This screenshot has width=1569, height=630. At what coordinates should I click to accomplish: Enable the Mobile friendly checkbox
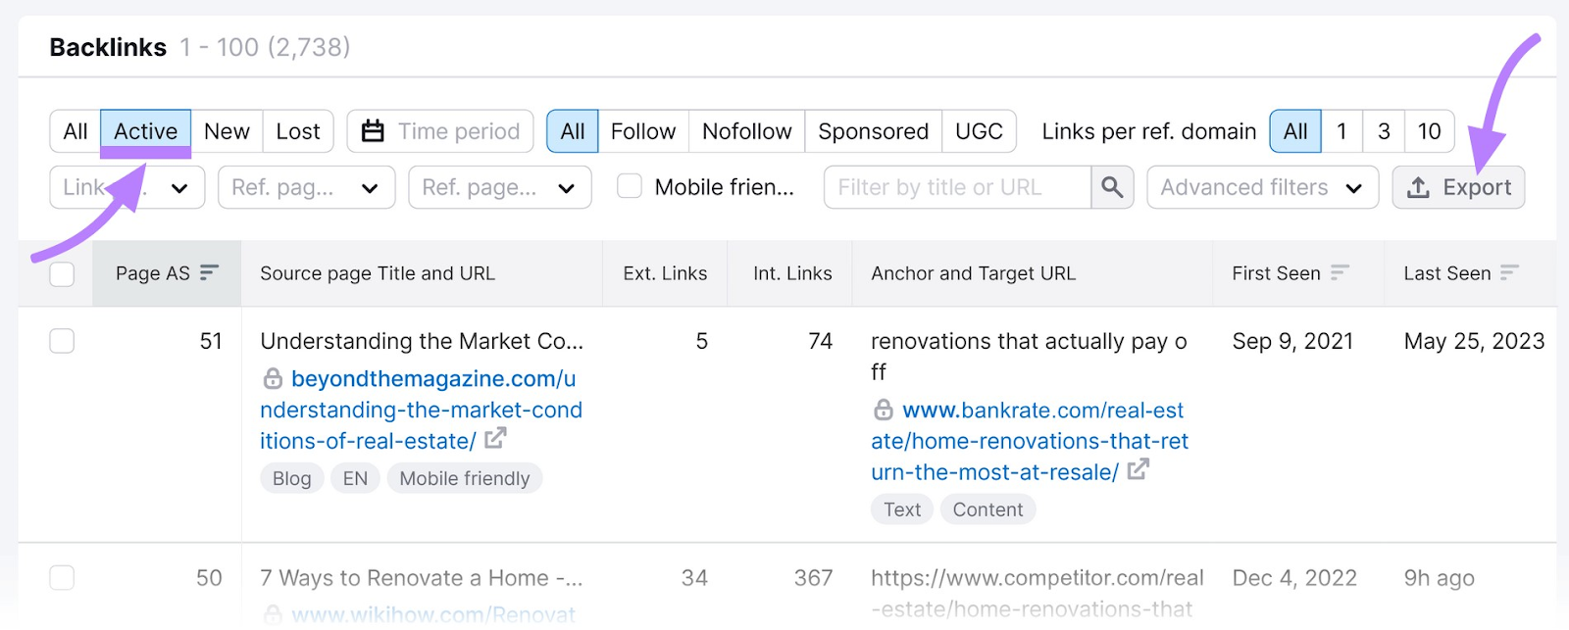628,186
